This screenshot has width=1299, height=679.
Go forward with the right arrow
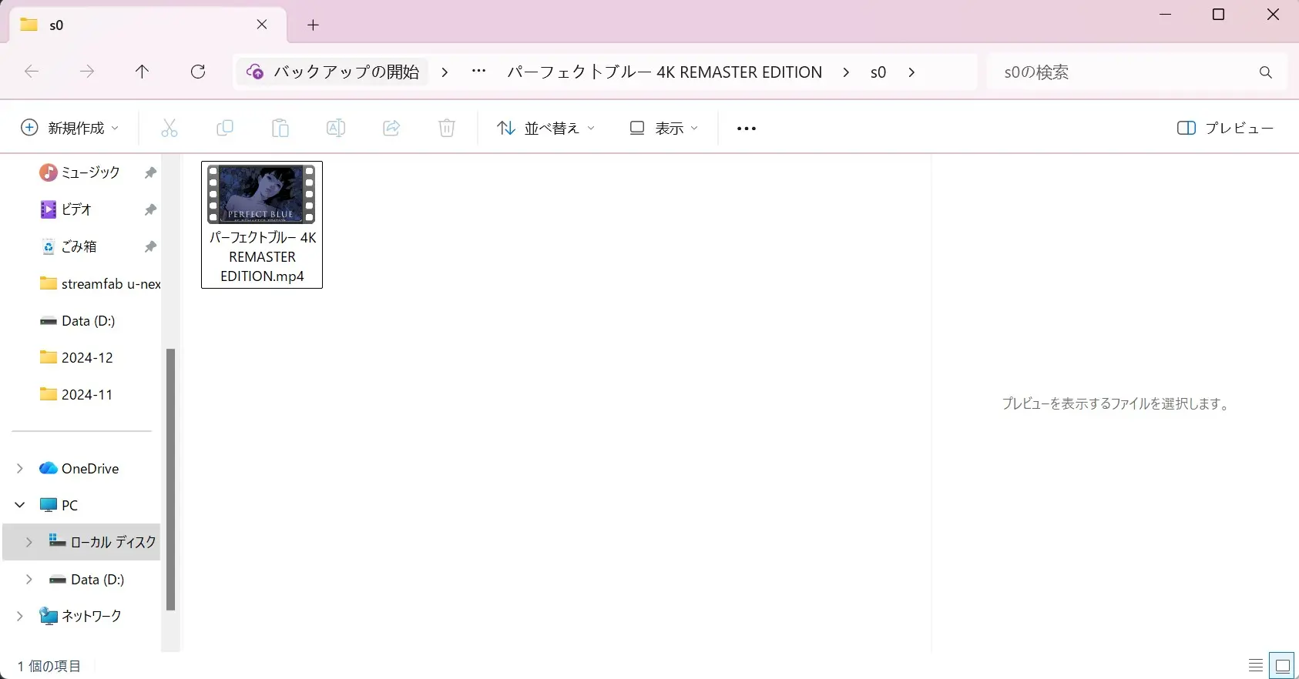point(87,72)
